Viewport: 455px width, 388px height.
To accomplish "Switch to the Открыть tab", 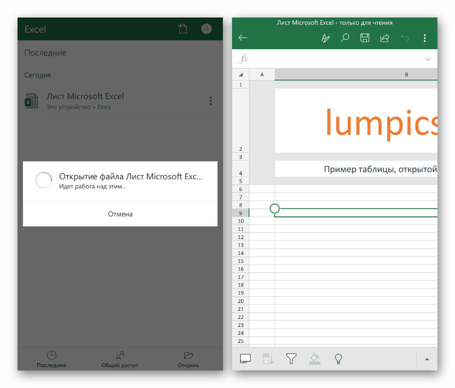I will pyautogui.click(x=188, y=359).
